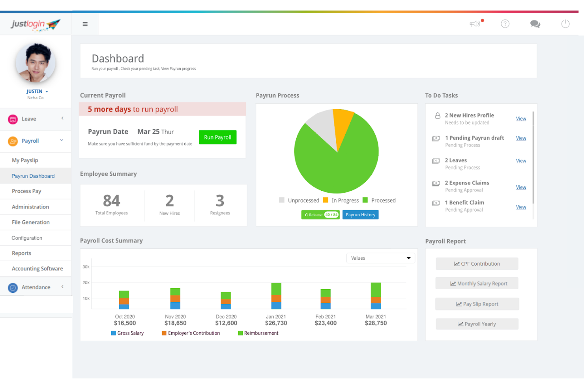Select File Generation from sidebar menu

[31, 222]
